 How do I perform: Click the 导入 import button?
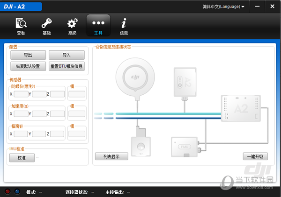pos(67,55)
